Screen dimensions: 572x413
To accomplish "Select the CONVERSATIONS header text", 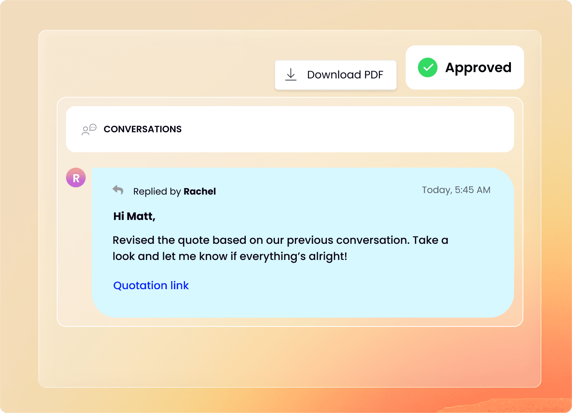I will click(x=143, y=129).
